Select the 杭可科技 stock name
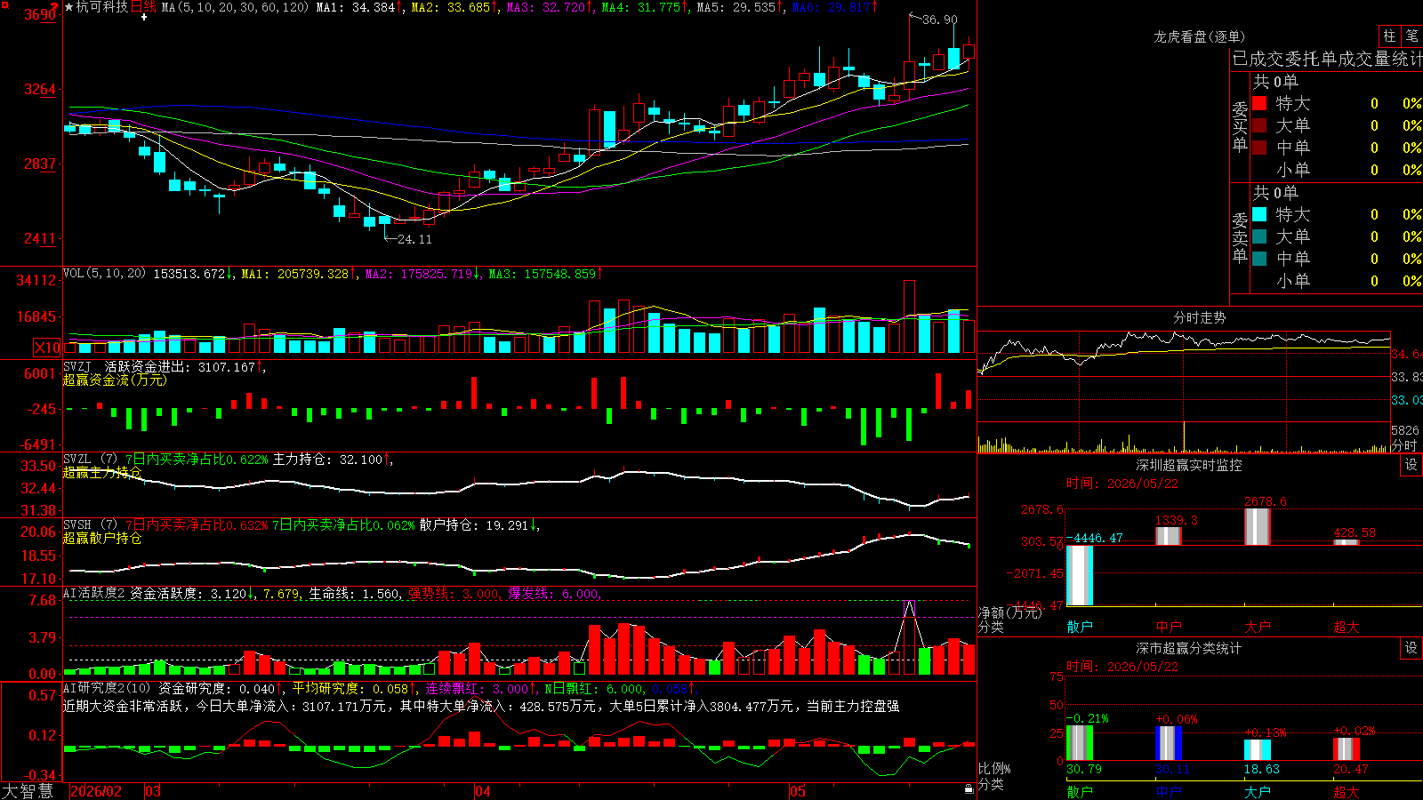The height and width of the screenshot is (800, 1423). pyautogui.click(x=102, y=7)
